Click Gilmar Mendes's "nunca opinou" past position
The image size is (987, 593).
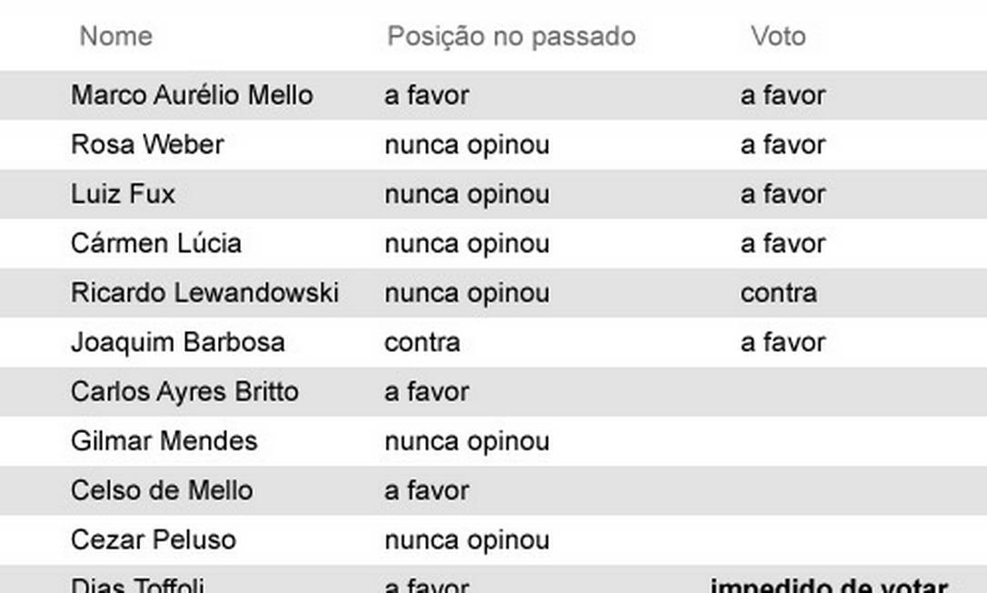tap(466, 441)
